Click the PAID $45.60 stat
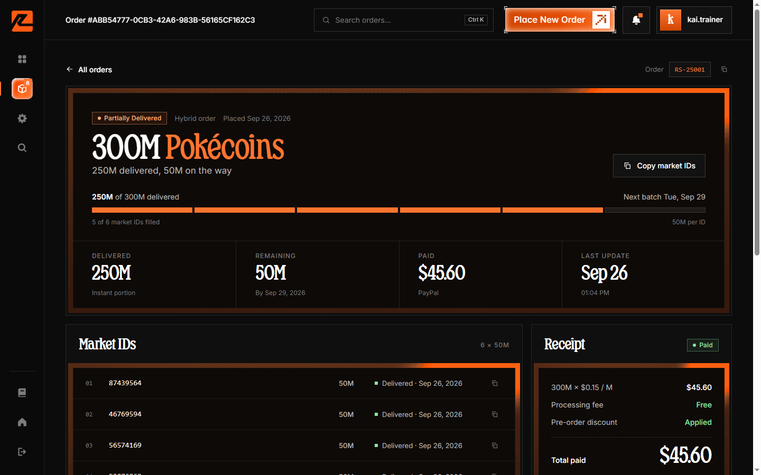 [480, 274]
